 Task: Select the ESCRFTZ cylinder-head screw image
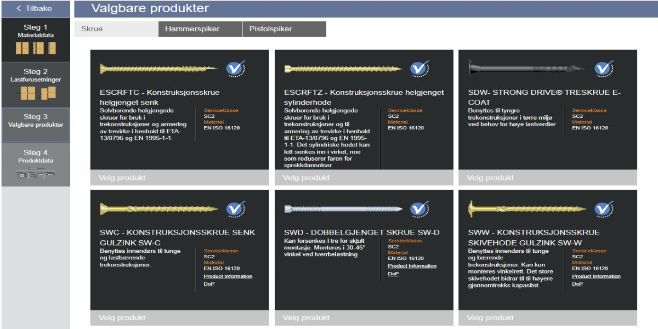343,69
